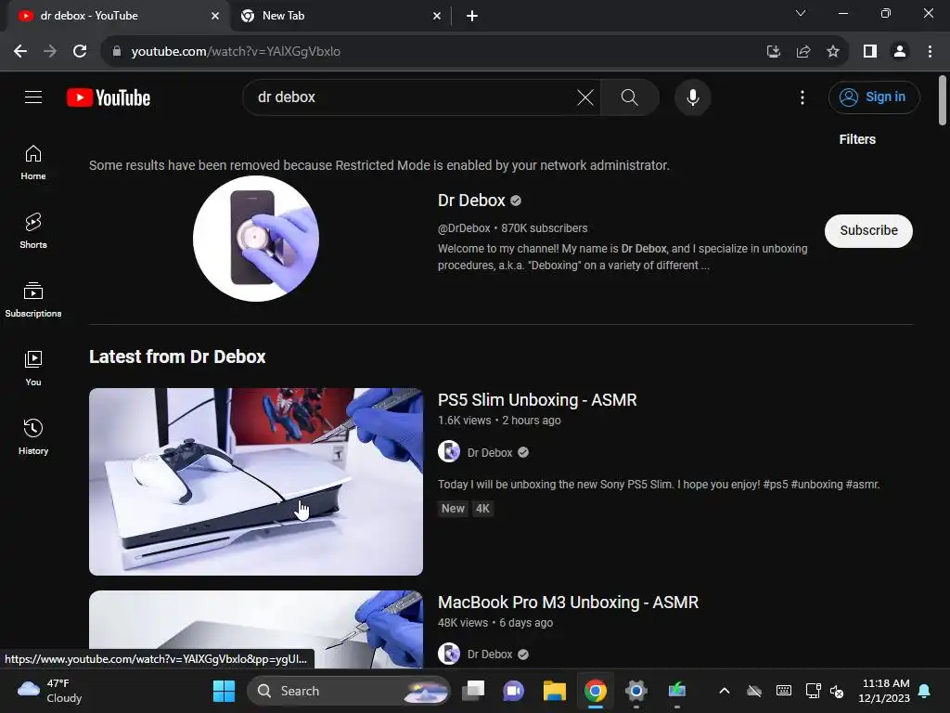950x713 pixels.
Task: Open History in the sidebar
Action: tap(33, 436)
